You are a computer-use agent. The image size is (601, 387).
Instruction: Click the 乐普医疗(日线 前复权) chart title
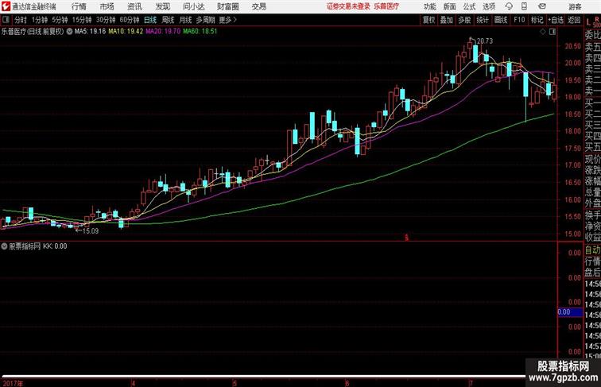click(32, 32)
